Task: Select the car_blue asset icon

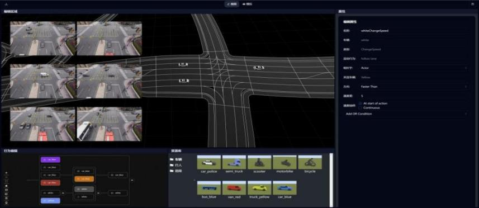Action: pyautogui.click(x=284, y=188)
